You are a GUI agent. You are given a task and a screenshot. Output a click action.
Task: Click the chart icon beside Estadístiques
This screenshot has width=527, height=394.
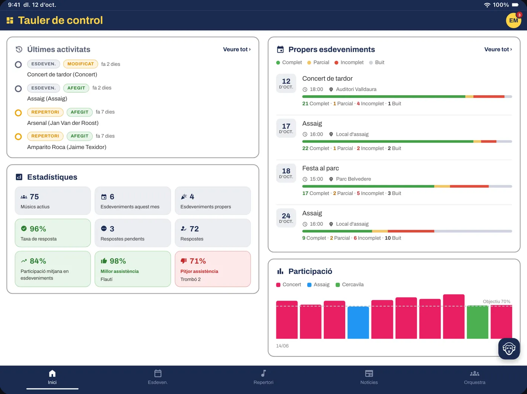coord(19,177)
